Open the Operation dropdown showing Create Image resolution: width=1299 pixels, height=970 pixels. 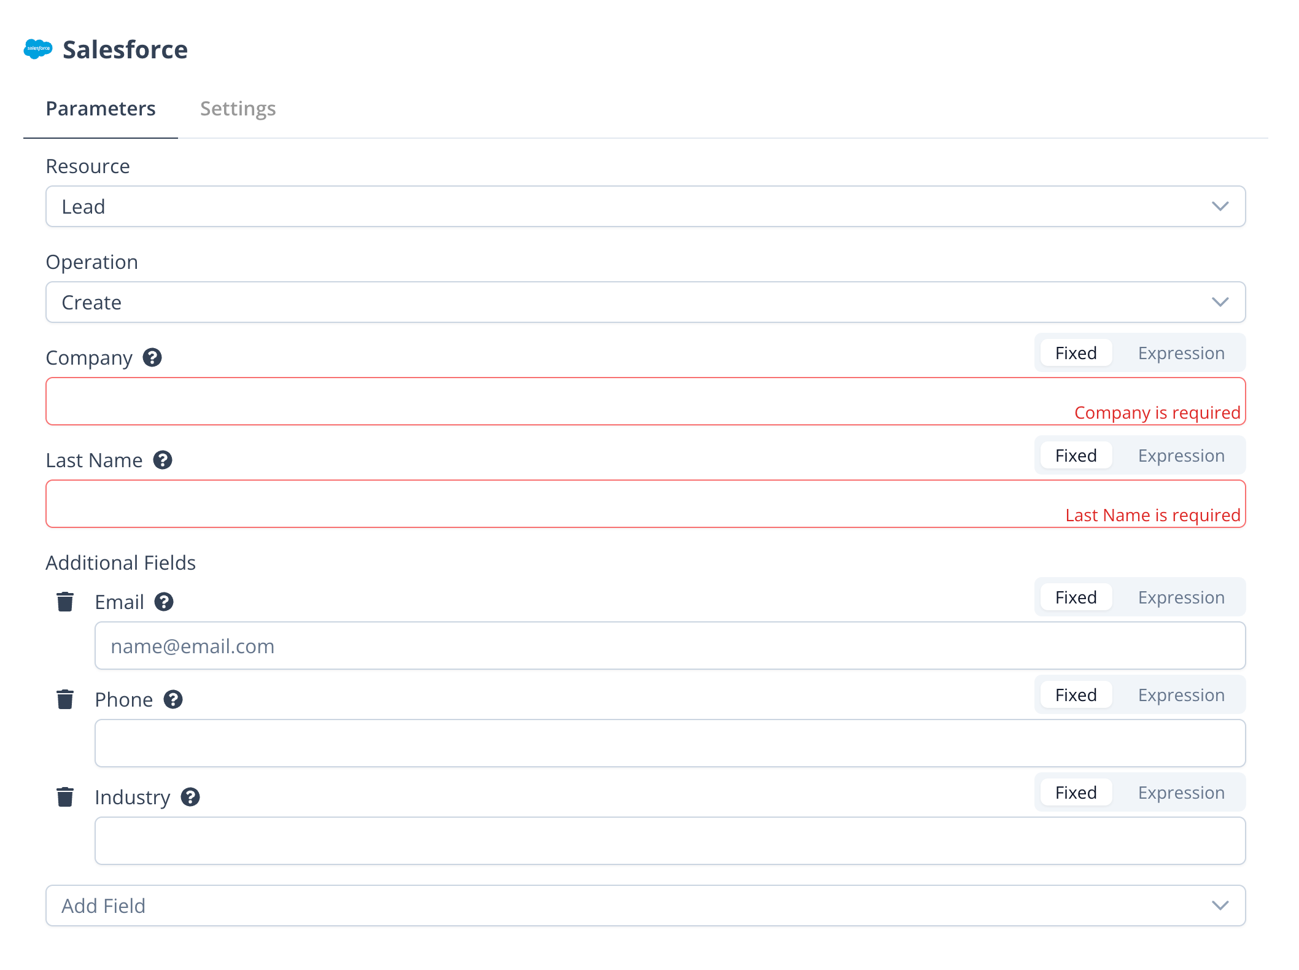645,302
